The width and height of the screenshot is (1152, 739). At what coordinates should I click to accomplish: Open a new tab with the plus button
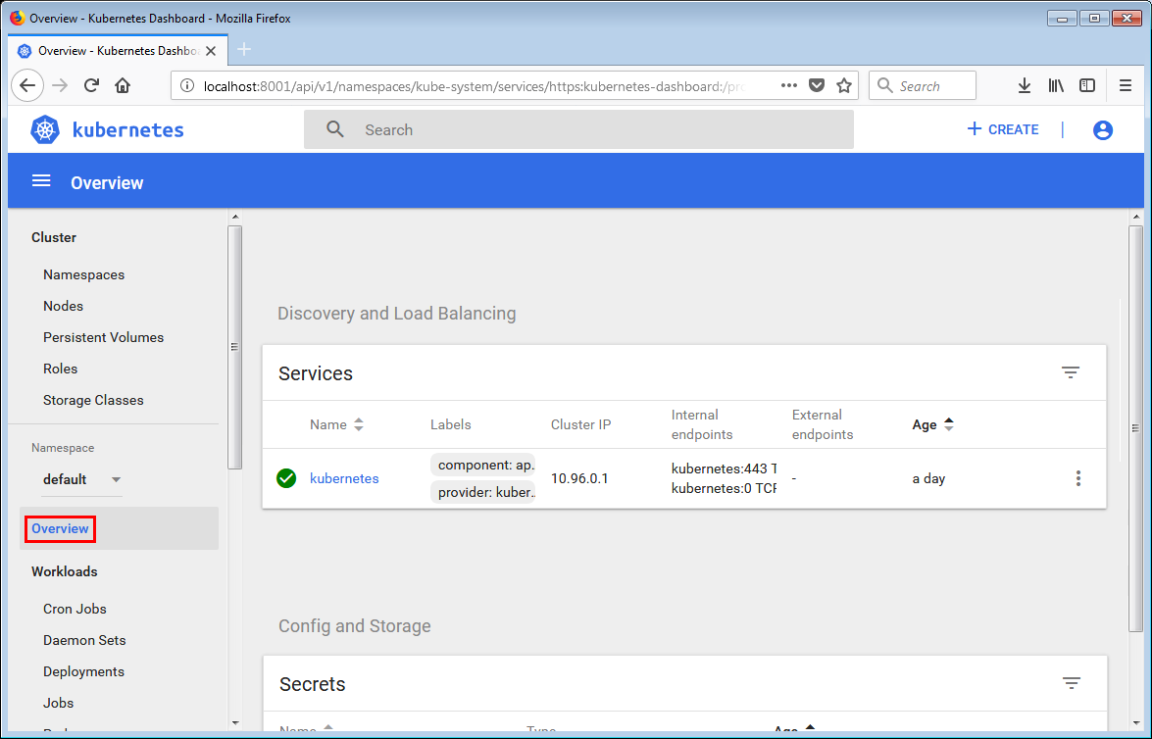pos(245,49)
